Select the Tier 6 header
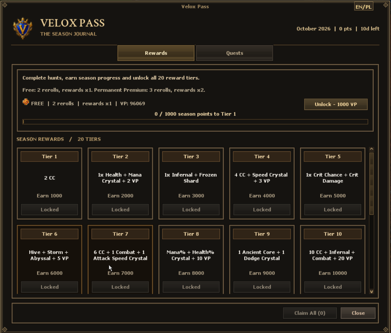This screenshot has height=333, width=391. point(49,234)
